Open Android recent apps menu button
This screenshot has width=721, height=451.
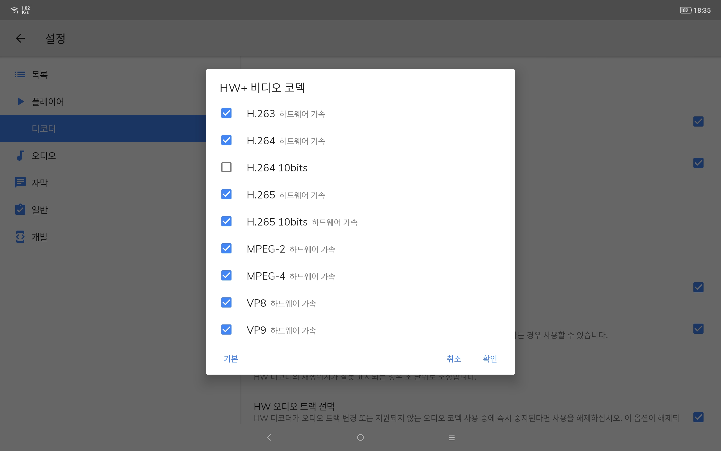click(451, 437)
